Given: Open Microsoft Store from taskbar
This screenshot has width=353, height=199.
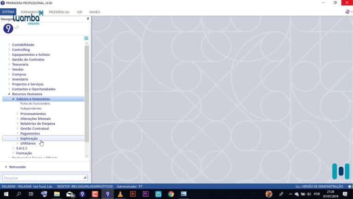Looking at the screenshot, I should coord(158,194).
